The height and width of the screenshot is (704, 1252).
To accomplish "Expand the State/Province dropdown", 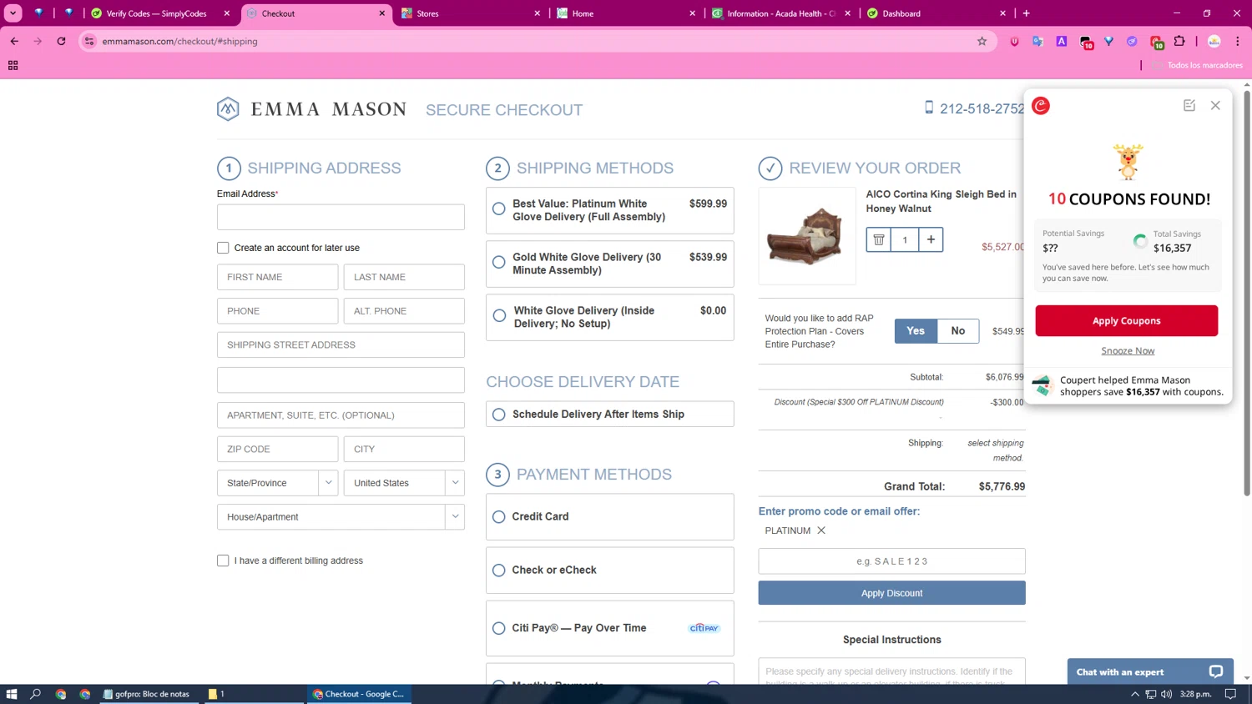I will (276, 483).
